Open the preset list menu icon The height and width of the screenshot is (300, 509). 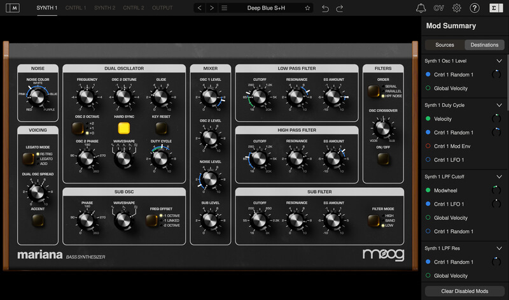[x=225, y=8]
